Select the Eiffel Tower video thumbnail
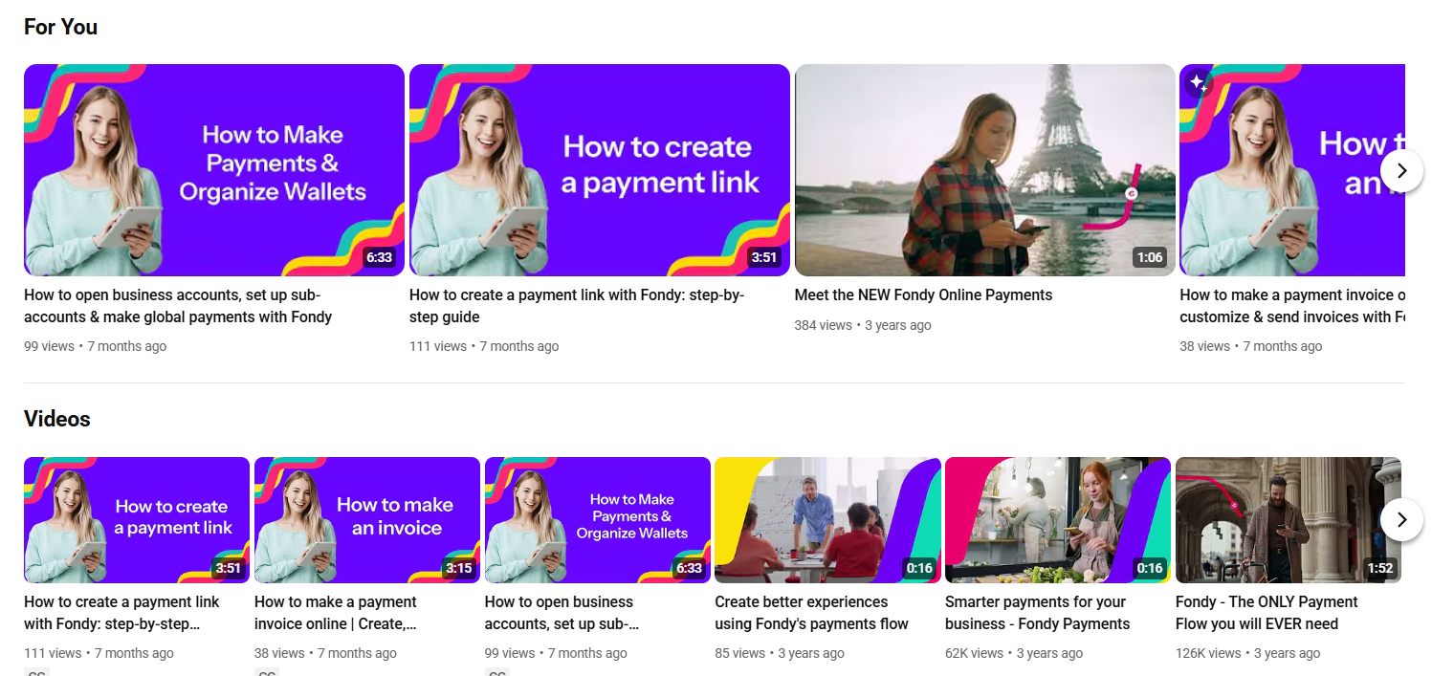The width and height of the screenshot is (1432, 676). (984, 169)
